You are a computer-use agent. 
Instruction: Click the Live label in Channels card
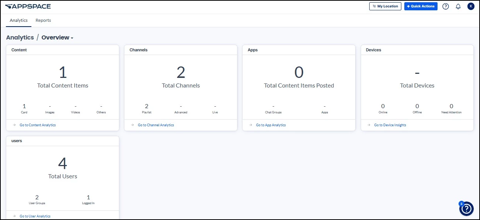click(215, 112)
